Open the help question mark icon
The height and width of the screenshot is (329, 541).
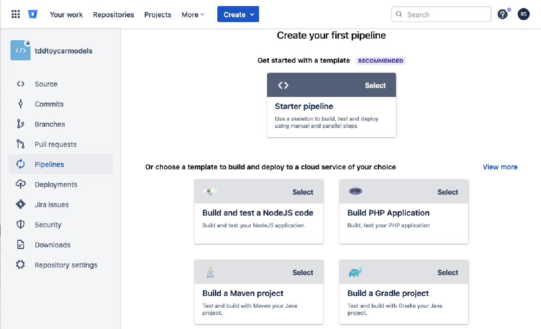(502, 14)
